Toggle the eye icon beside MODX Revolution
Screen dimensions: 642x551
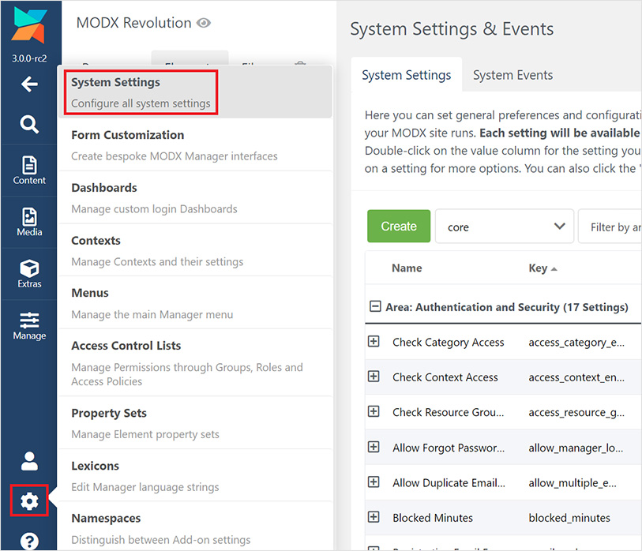204,23
